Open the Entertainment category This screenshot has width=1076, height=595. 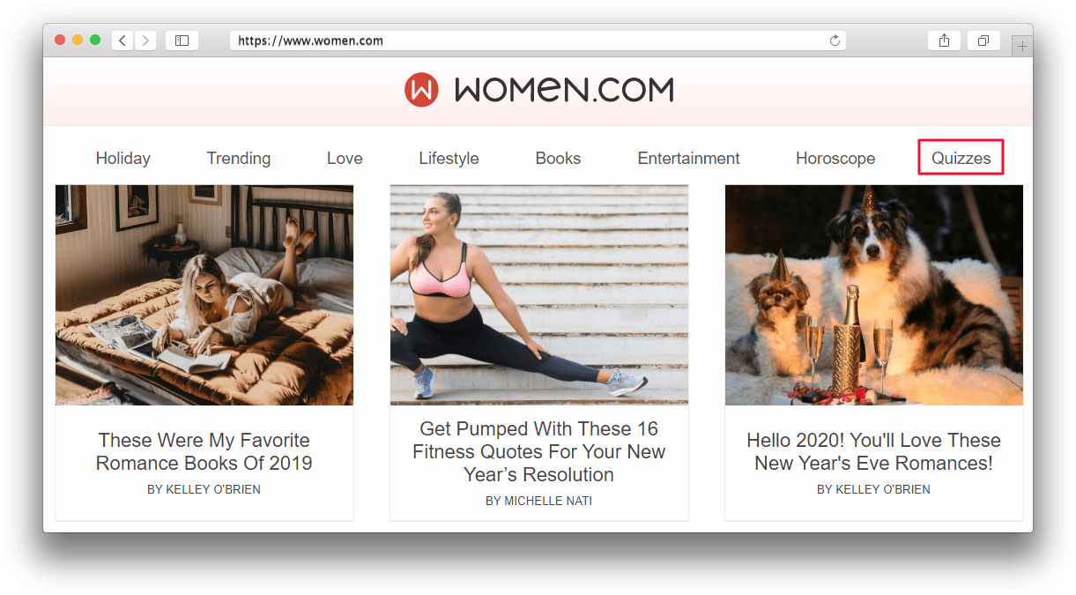click(x=689, y=159)
